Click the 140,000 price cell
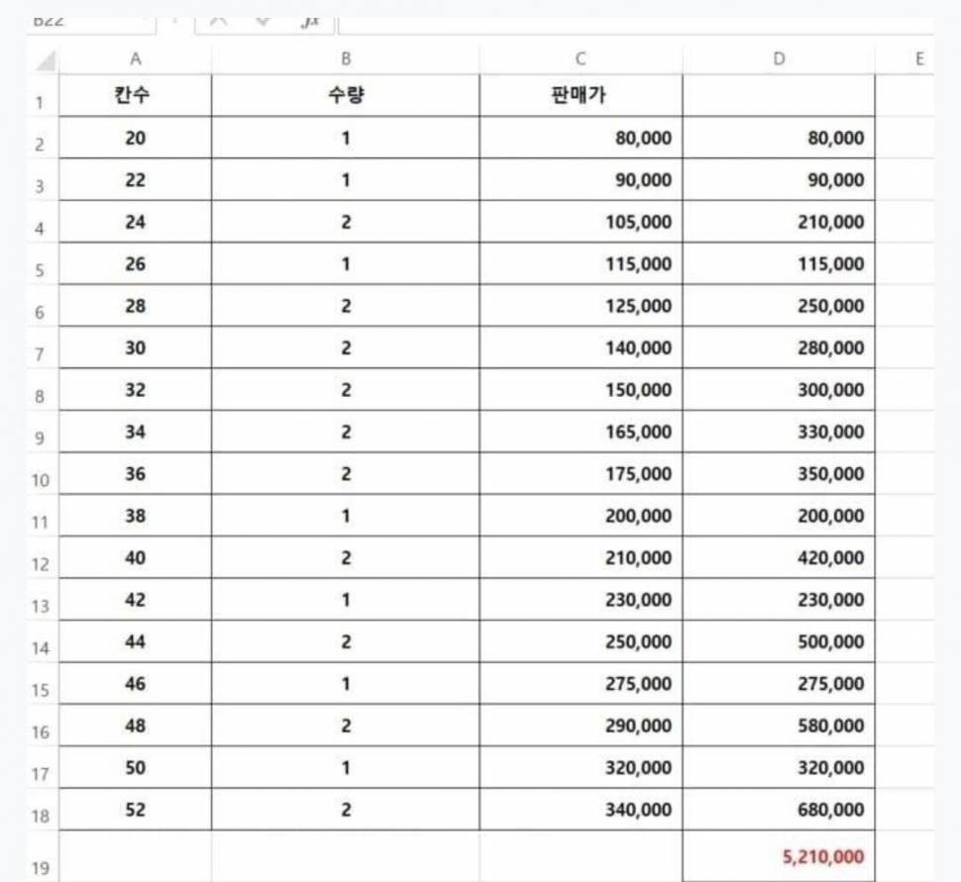961x882 pixels. pyautogui.click(x=581, y=347)
